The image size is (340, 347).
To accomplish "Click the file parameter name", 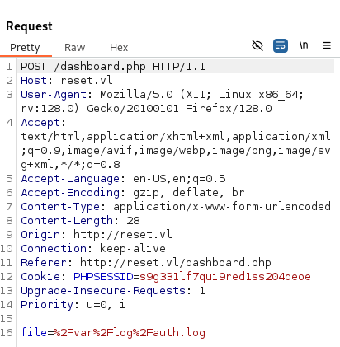I will pos(34,333).
